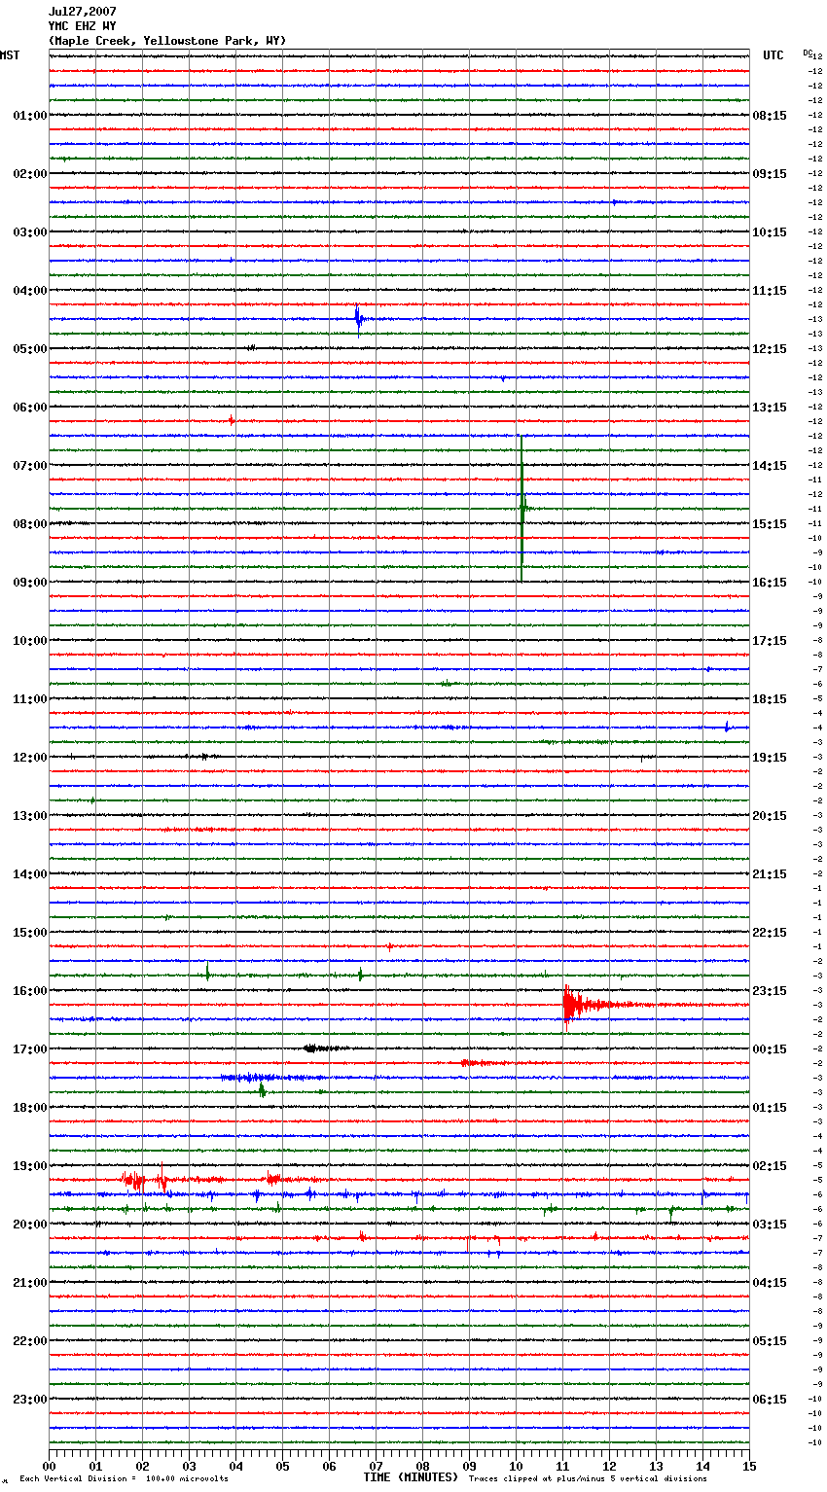Viewport: 827px width, 1492px height.
Task: Select the 21:00 MST row label
Action: (30, 1283)
